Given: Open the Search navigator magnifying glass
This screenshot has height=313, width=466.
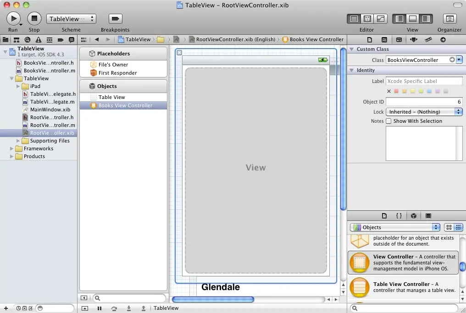Looking at the screenshot, I should (x=28, y=39).
